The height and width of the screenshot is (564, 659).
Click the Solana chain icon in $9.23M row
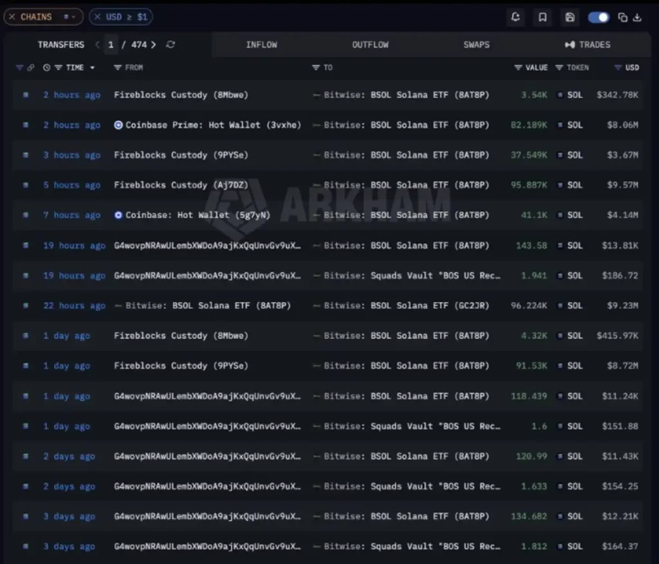26,305
